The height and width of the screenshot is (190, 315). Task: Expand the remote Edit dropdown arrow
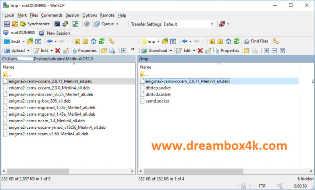click(194, 51)
